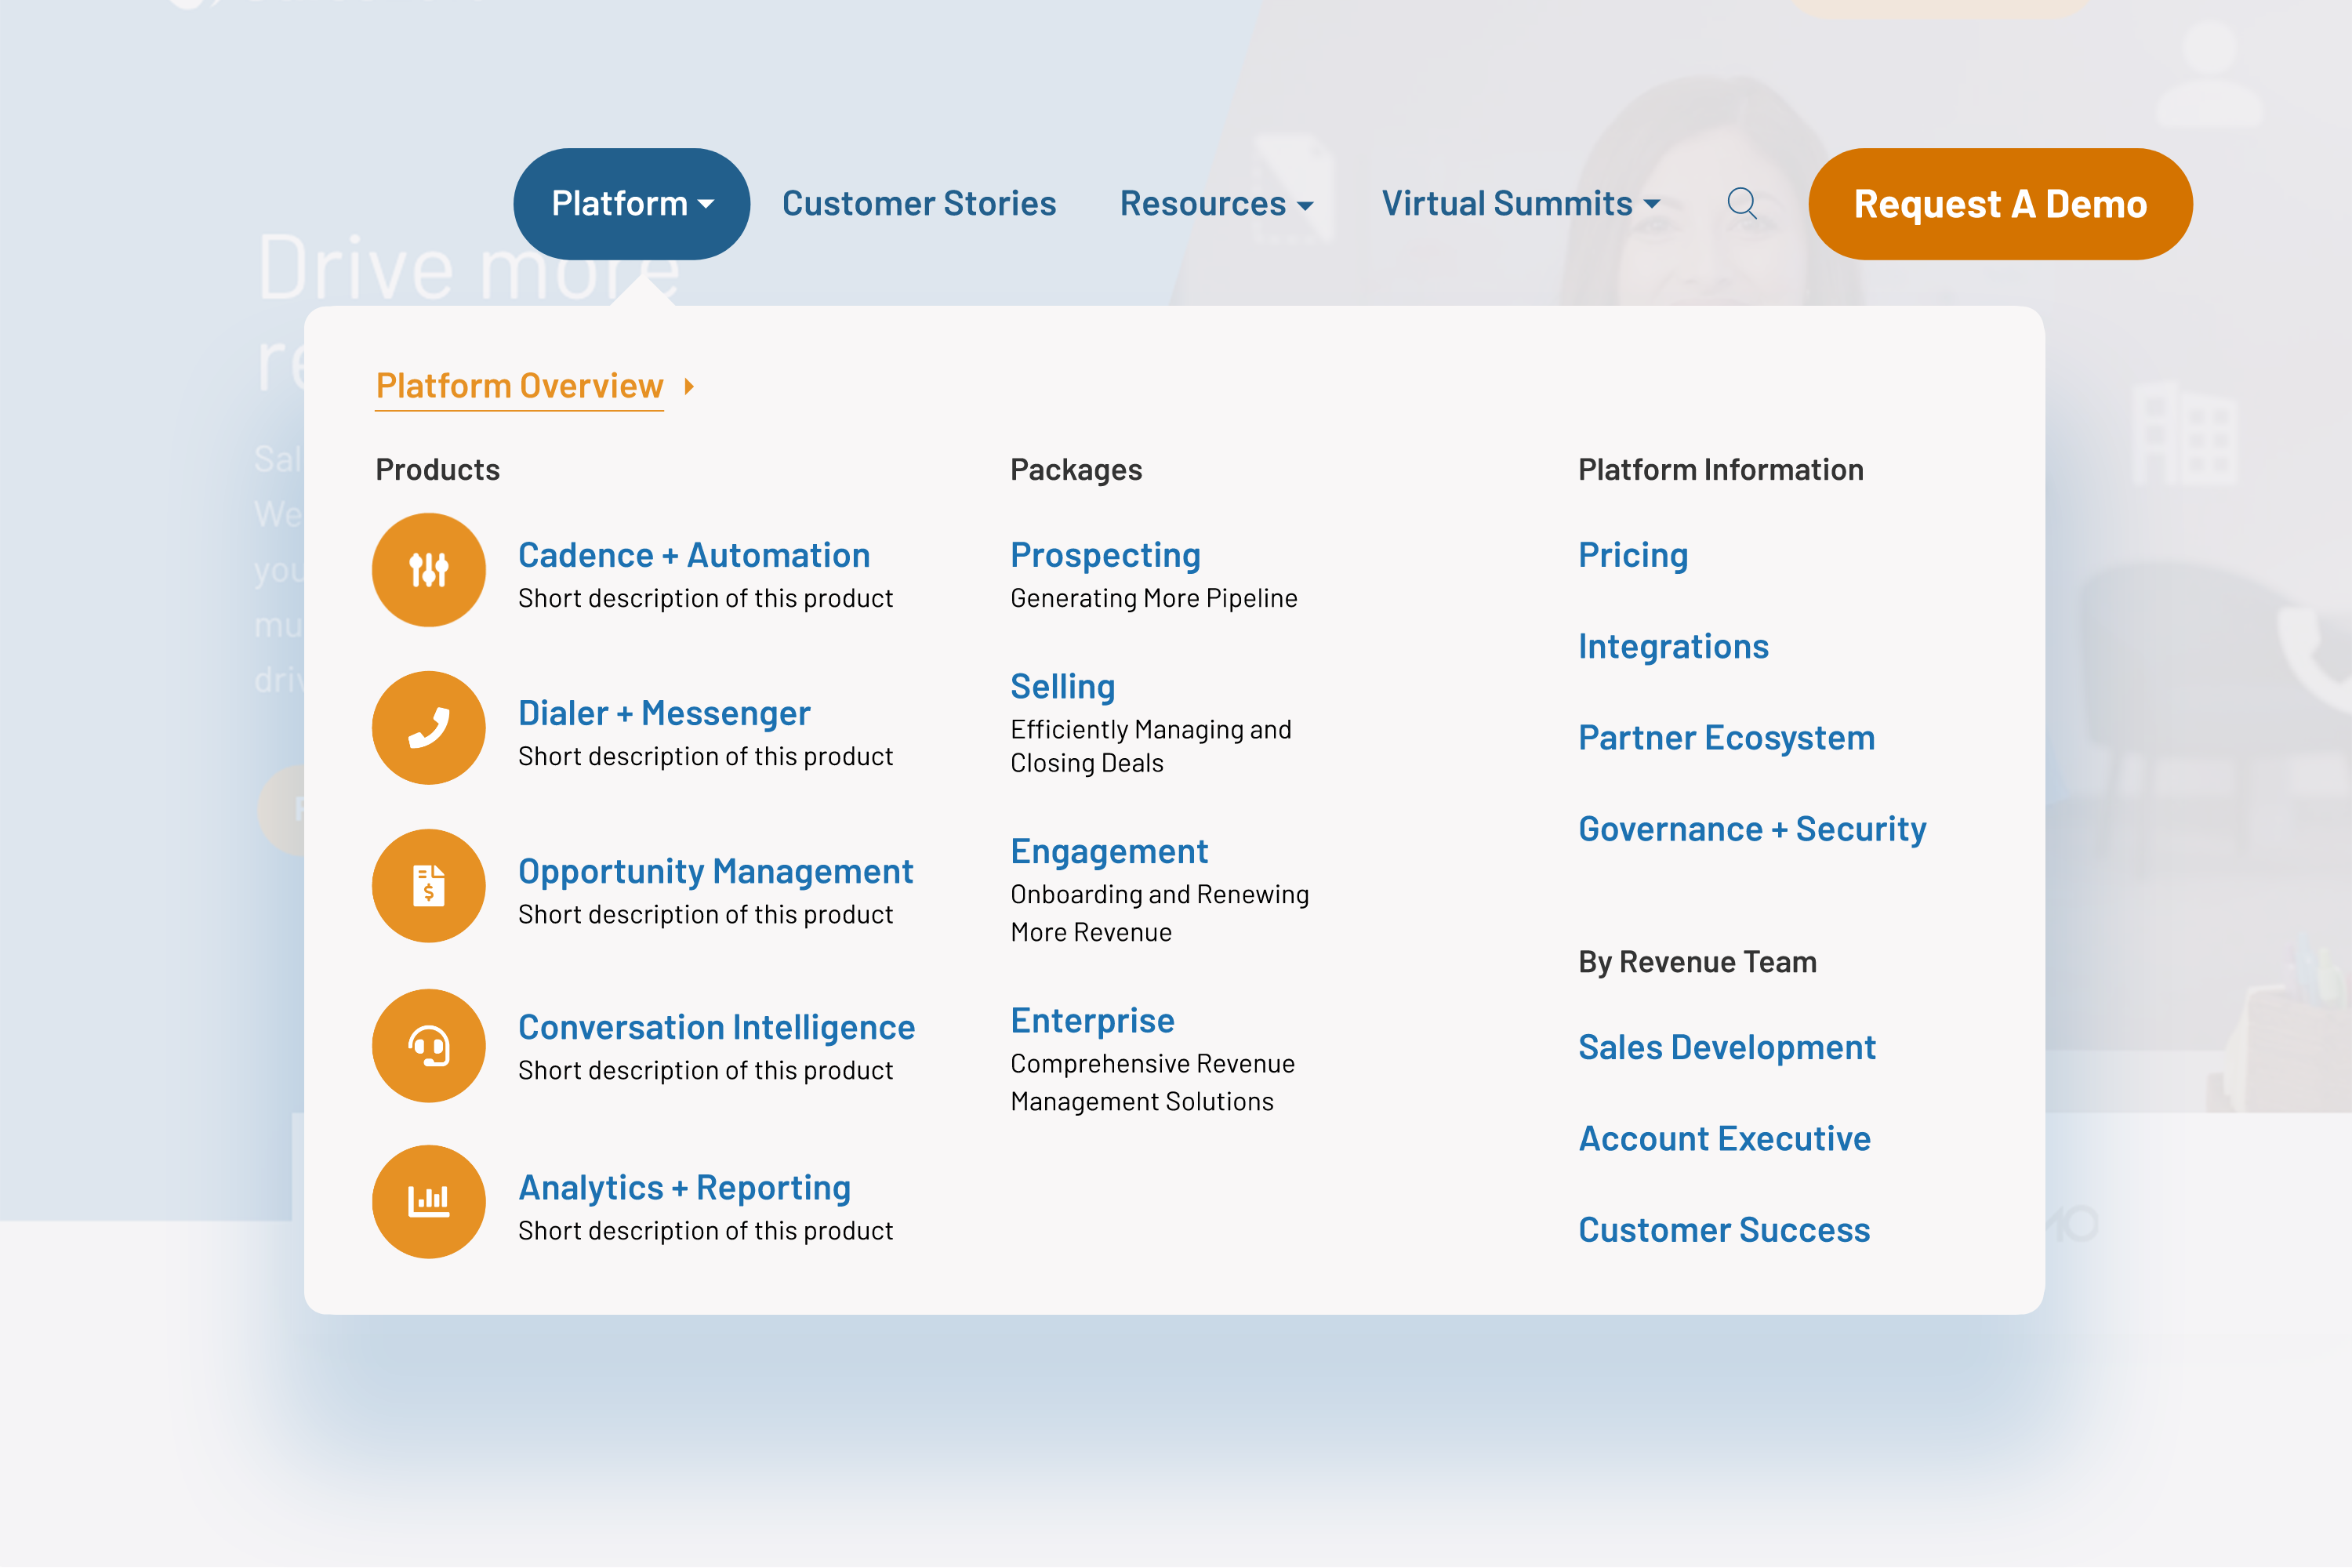Click 'Onboarding and Renewing More Revenue' text
Image resolution: width=2352 pixels, height=1568 pixels.
pyautogui.click(x=1159, y=913)
